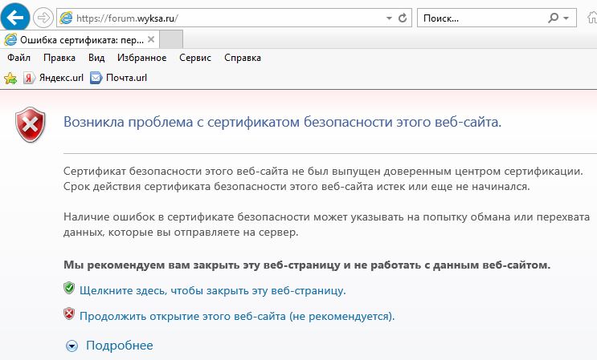597x360 pixels.
Task: Click the small red shield continue icon
Action: point(69,313)
